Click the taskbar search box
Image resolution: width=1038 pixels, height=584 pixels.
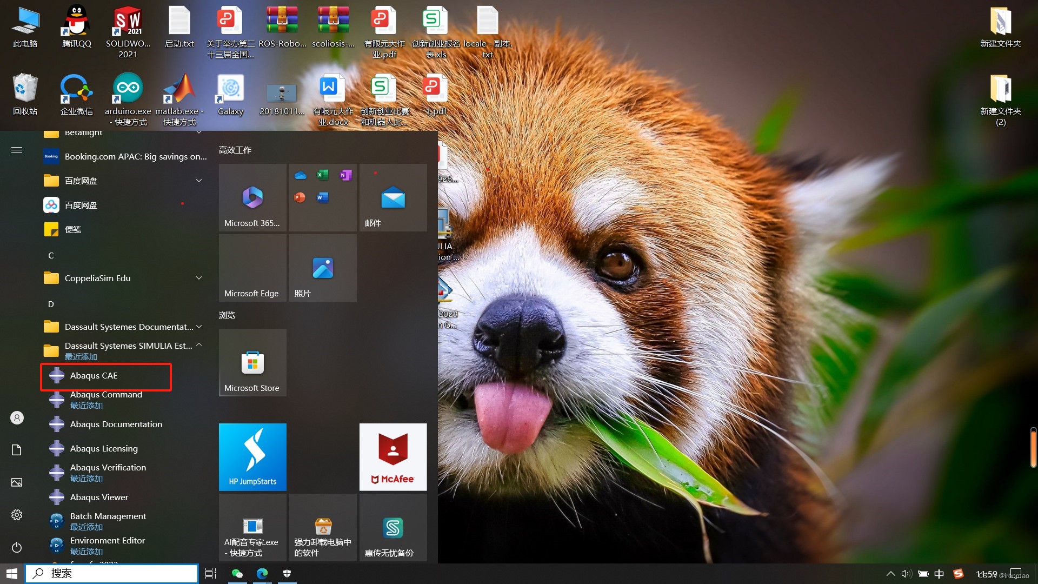112,574
